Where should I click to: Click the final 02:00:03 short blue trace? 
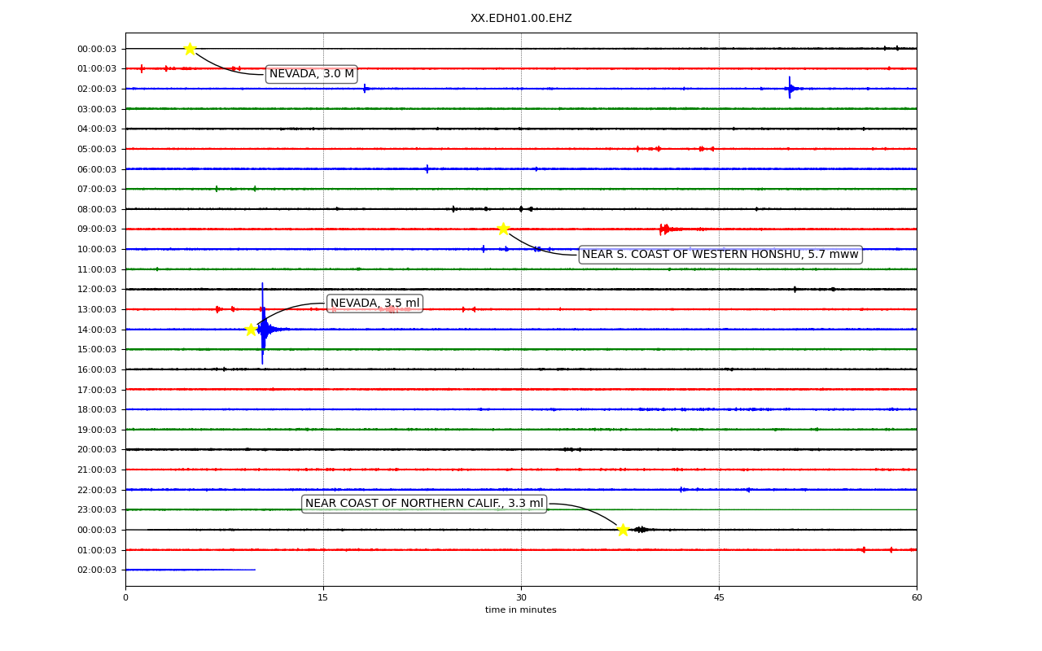[190, 570]
